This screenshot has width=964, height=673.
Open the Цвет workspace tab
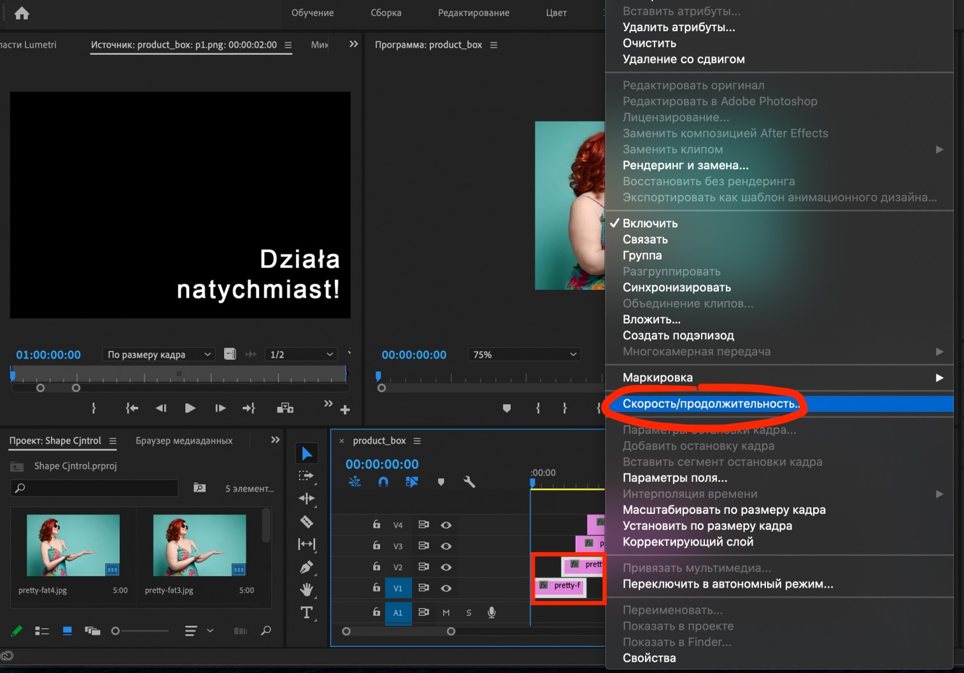coord(556,13)
